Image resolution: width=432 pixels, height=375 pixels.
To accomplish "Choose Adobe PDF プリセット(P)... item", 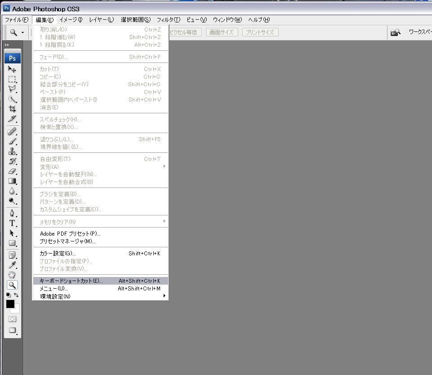I will (x=100, y=234).
